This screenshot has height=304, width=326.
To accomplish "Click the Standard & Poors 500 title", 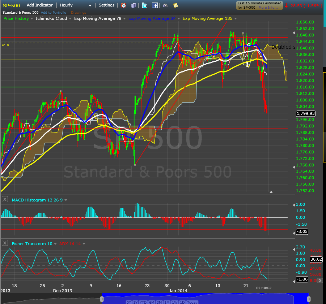I will click(x=20, y=12).
